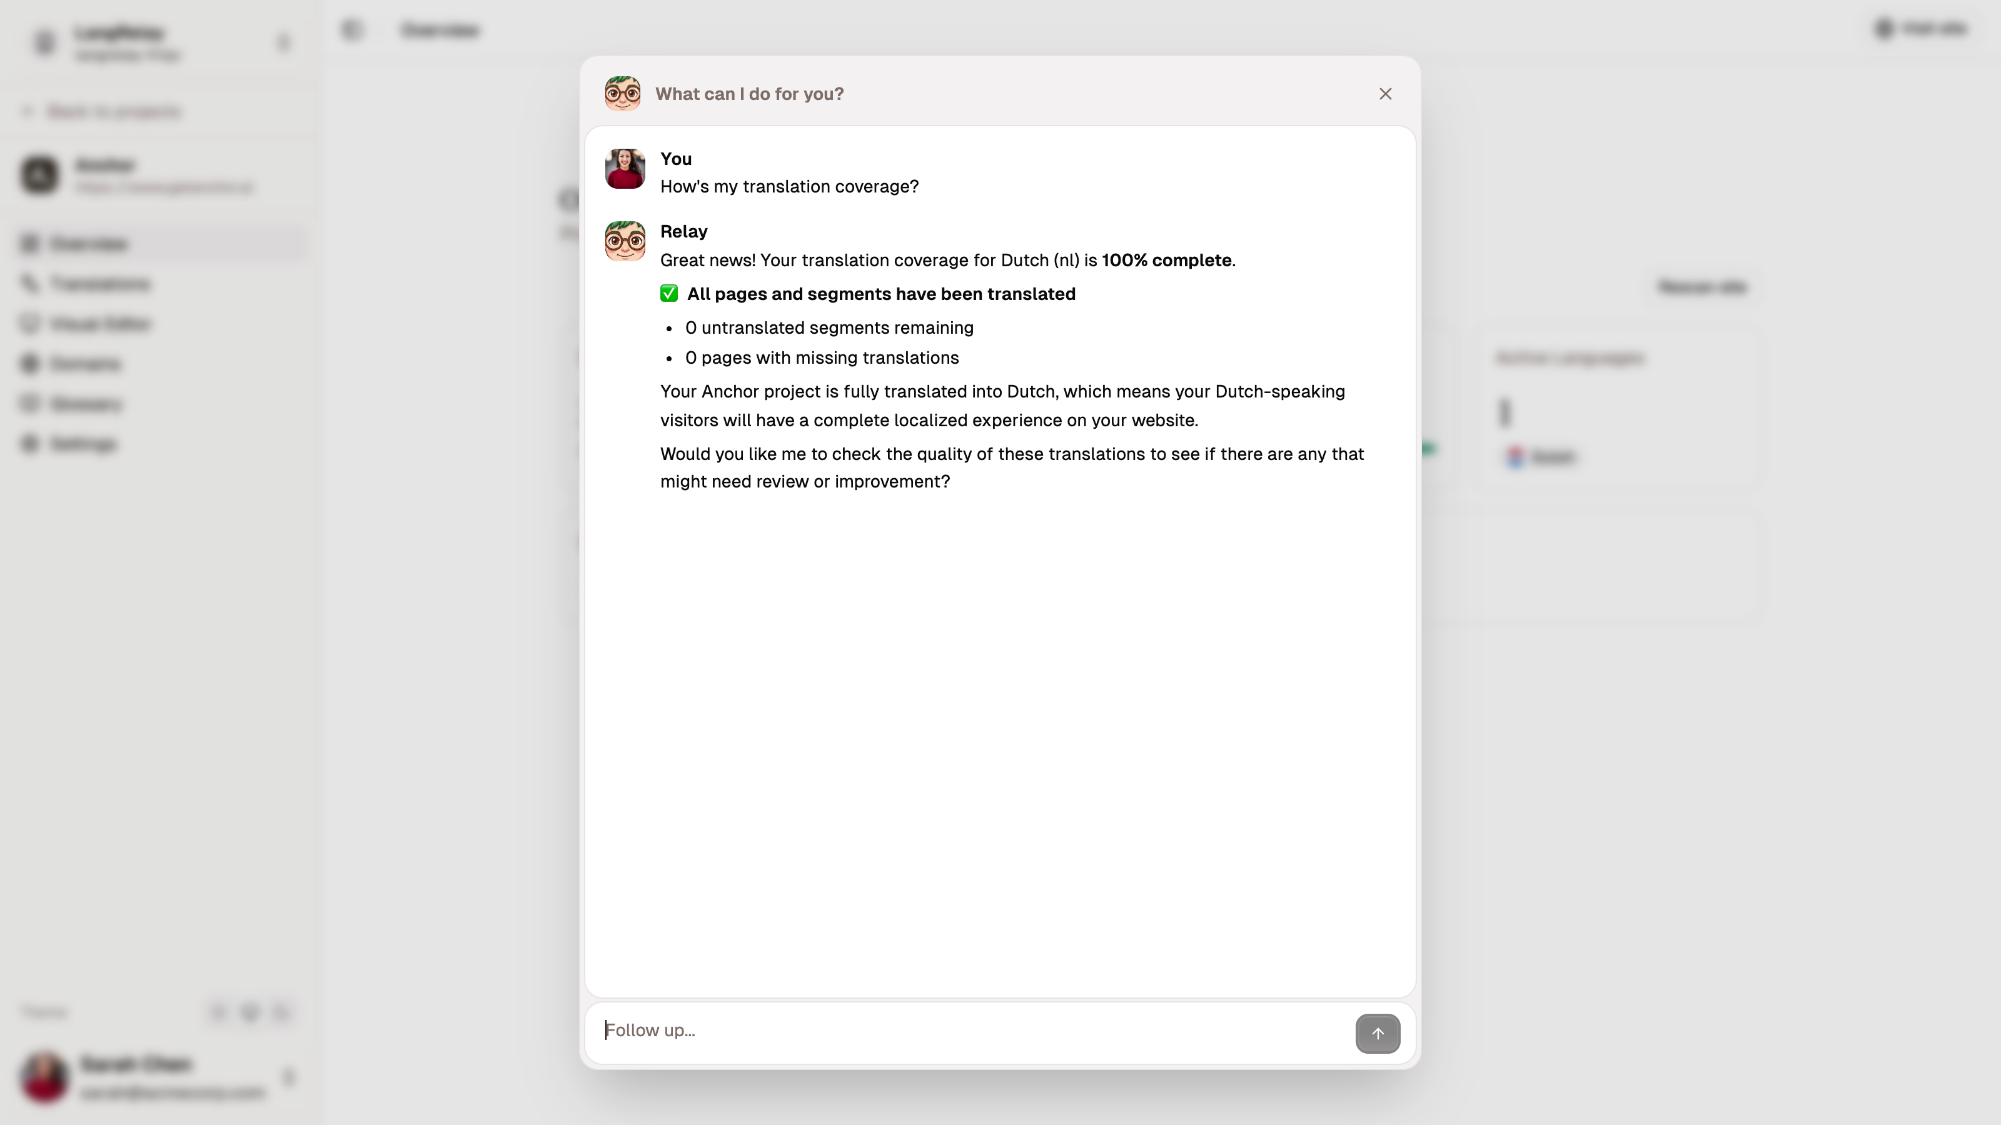
Task: Open the Overview section in the sidebar
Action: point(88,243)
